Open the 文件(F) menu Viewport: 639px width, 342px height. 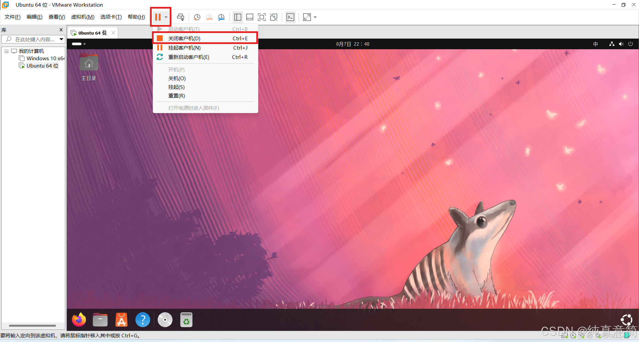pyautogui.click(x=13, y=17)
